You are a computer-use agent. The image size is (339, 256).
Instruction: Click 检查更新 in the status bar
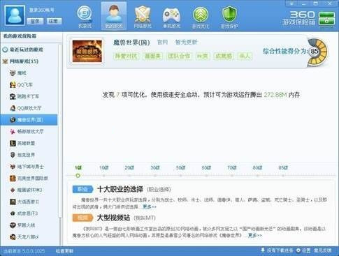[x=64, y=251]
